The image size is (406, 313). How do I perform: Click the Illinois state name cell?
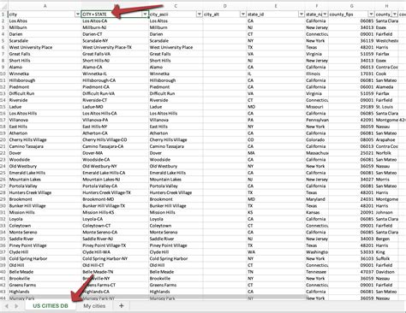coord(317,74)
